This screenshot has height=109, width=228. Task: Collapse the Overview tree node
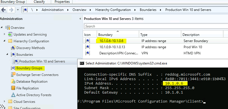(x=2, y=27)
